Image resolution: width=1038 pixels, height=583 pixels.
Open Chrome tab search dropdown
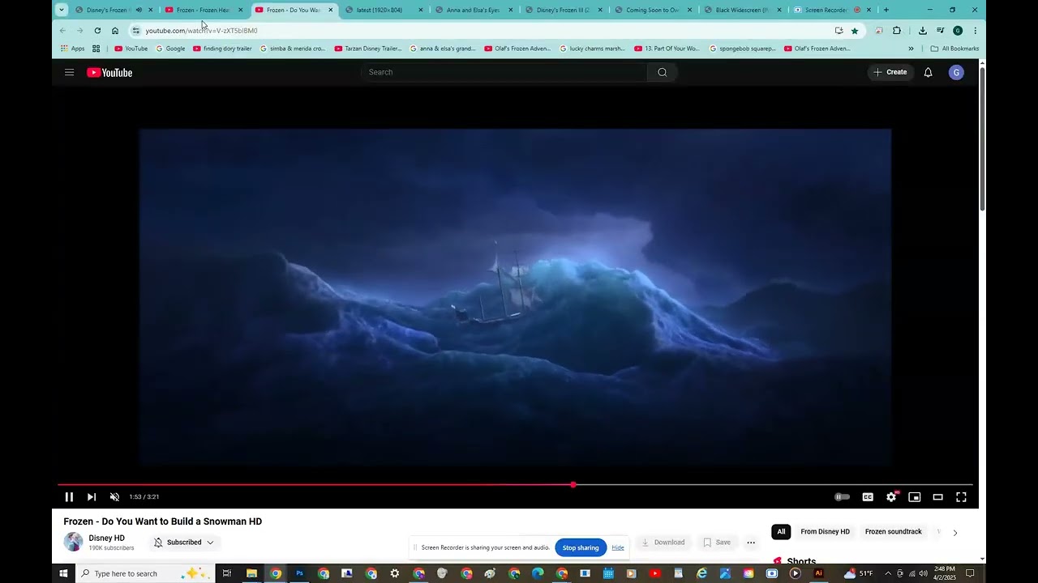pos(61,10)
